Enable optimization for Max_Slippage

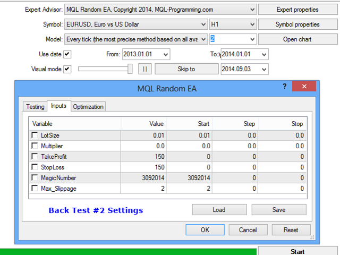(35, 188)
